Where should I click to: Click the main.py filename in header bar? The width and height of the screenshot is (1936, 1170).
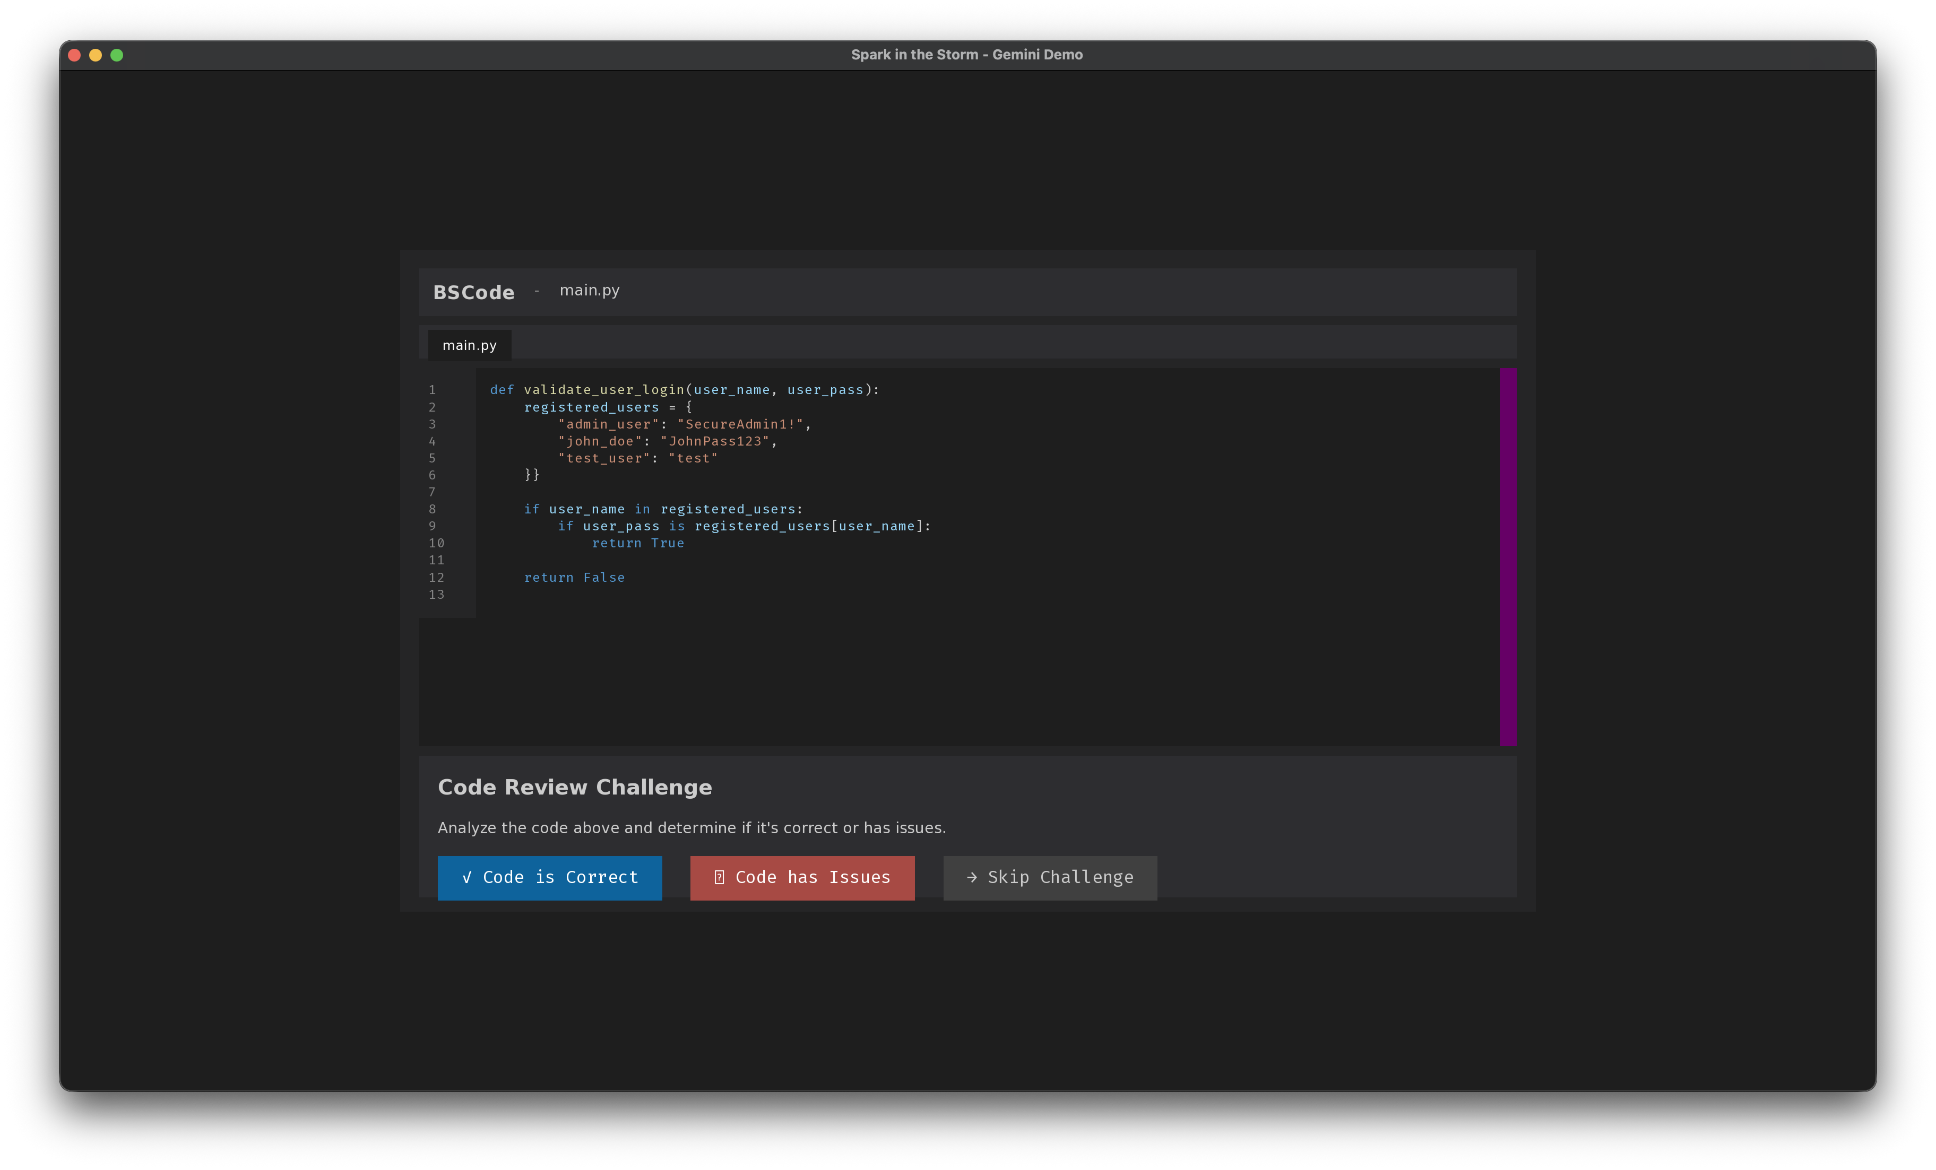pos(589,291)
